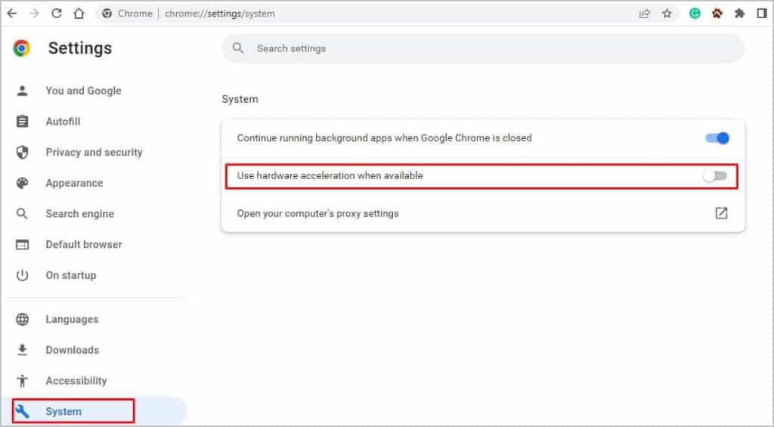This screenshot has width=774, height=427.
Task: Click the 'Settings' page title
Action: pos(80,48)
